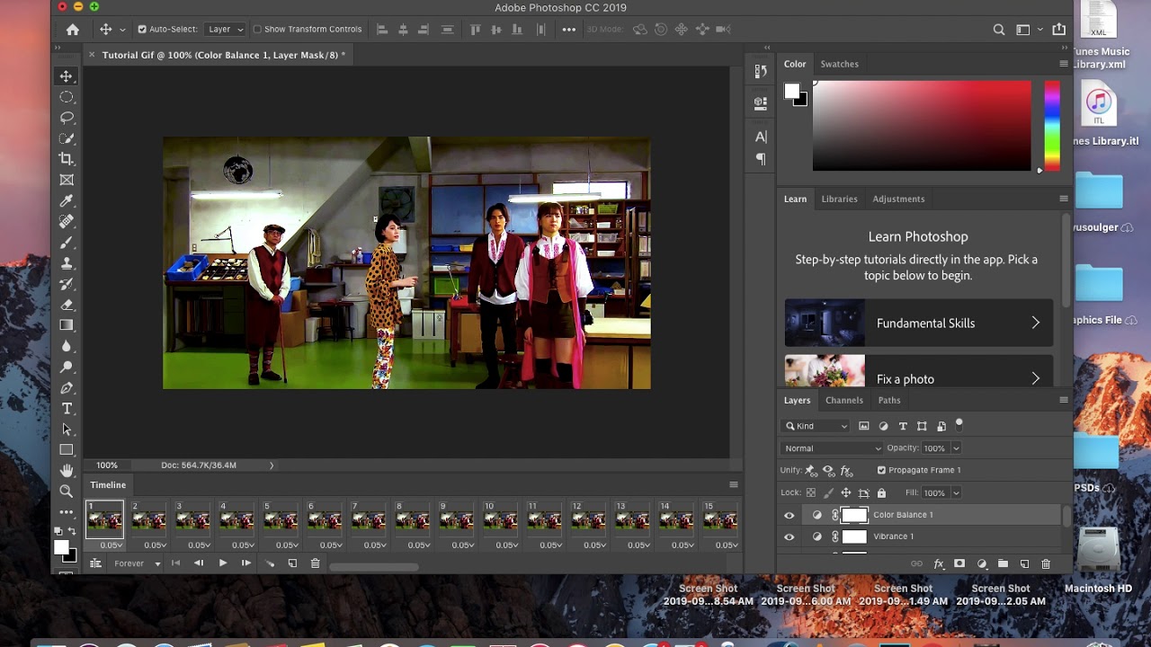Select the Lasso tool
Image resolution: width=1151 pixels, height=647 pixels.
tap(67, 118)
